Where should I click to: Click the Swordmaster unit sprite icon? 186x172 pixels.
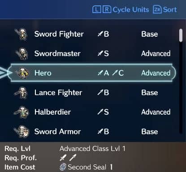[22, 54]
